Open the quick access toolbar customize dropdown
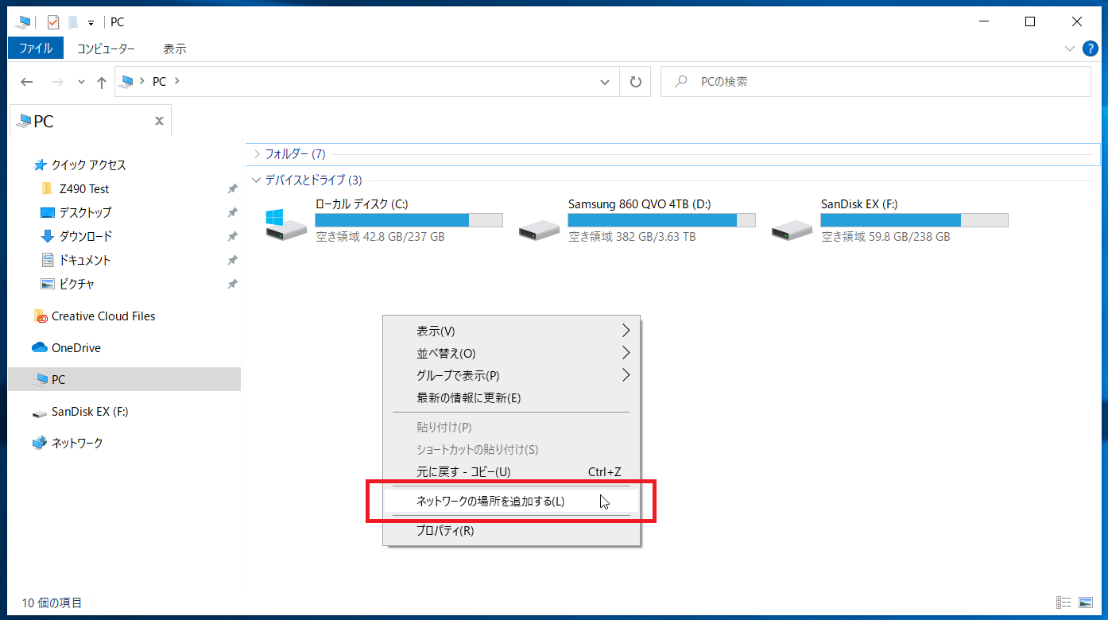The height and width of the screenshot is (620, 1108). tap(91, 23)
